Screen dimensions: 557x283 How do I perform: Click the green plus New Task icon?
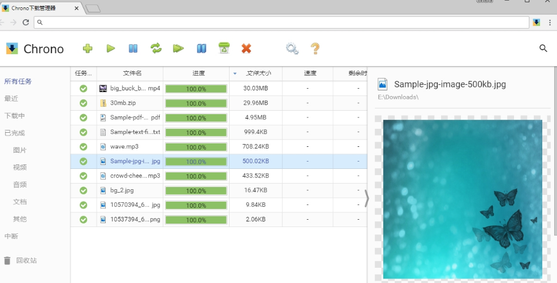tap(88, 48)
